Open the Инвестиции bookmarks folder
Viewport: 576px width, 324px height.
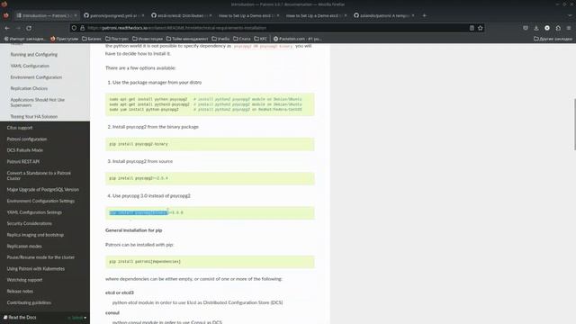coord(148,39)
